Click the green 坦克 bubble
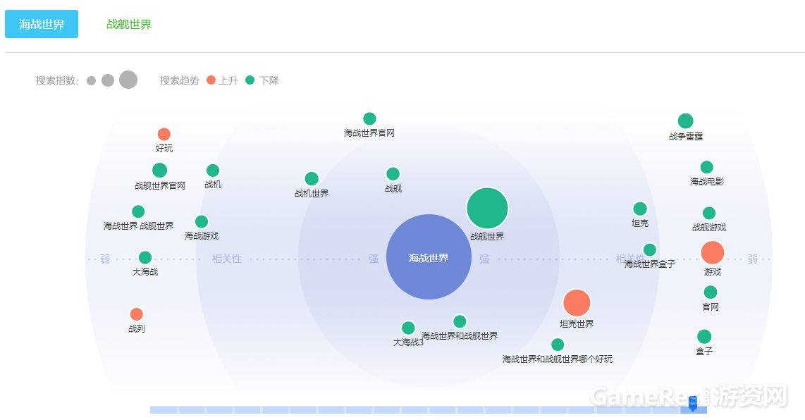Image resolution: width=805 pixels, height=420 pixels. coord(639,209)
